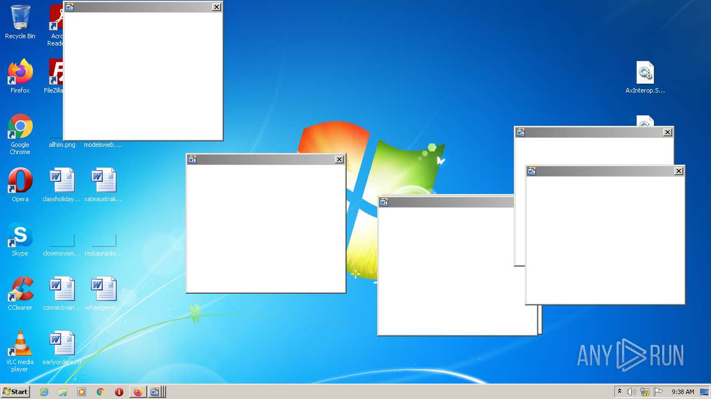This screenshot has width=711, height=399.
Task: Select the connectvari Word document icon
Action: tap(62, 294)
